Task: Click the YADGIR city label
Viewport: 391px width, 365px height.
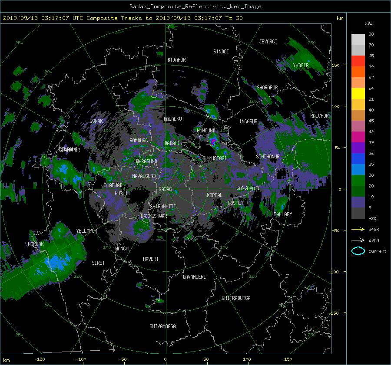Action: (301, 66)
